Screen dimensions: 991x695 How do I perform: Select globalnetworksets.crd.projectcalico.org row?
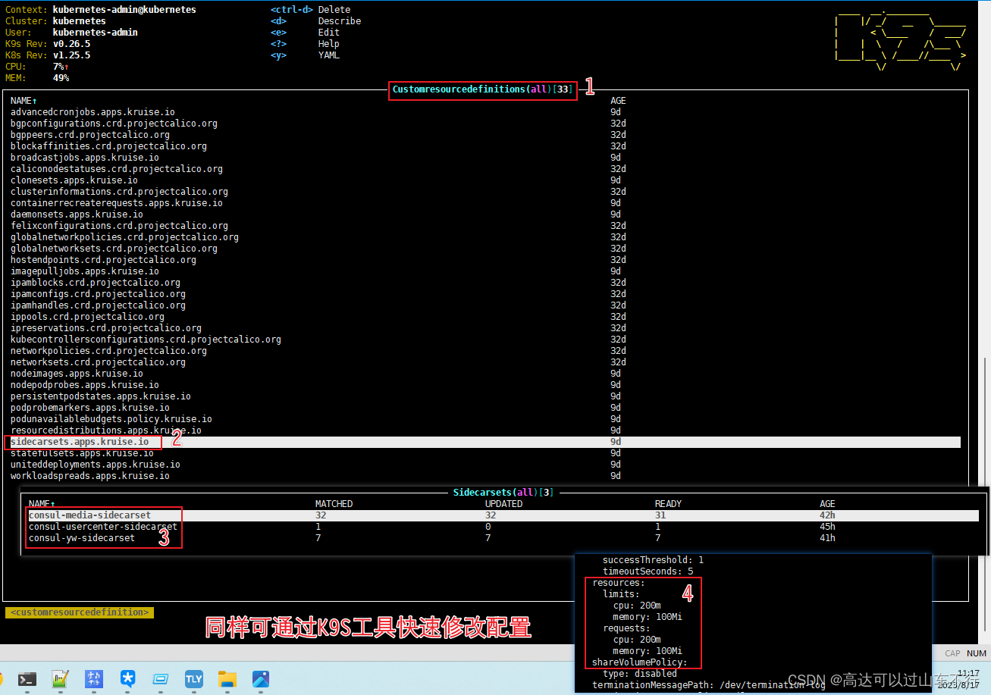point(485,249)
